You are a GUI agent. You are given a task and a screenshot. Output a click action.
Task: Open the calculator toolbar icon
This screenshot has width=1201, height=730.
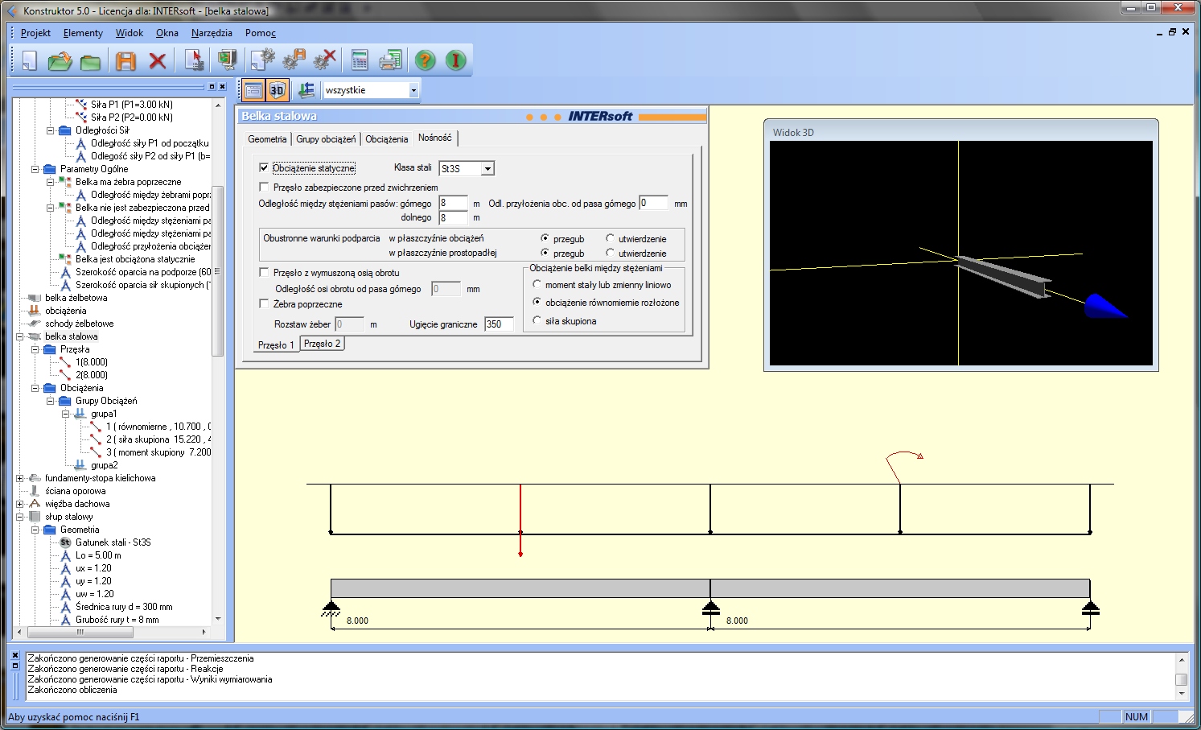tap(360, 60)
